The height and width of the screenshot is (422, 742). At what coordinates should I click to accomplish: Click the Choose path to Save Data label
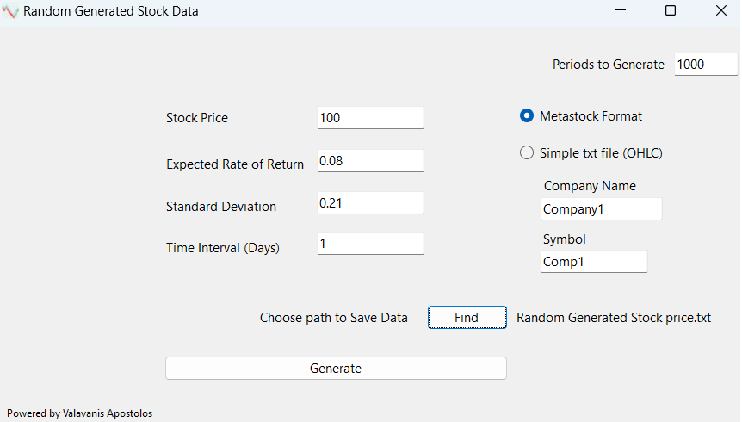coord(334,318)
